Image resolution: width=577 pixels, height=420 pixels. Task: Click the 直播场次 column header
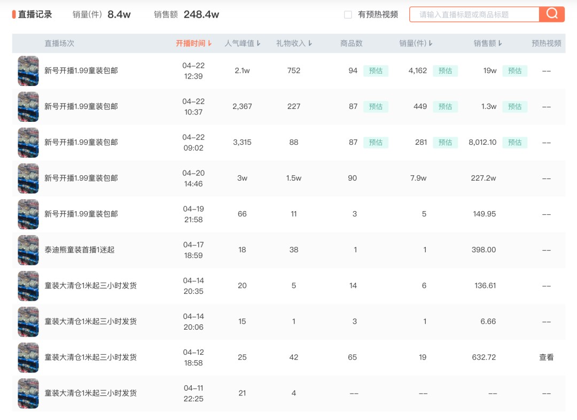(59, 43)
